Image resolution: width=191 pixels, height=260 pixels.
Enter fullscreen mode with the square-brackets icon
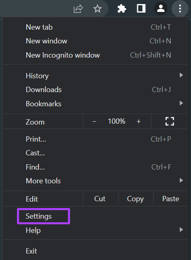[x=170, y=121]
